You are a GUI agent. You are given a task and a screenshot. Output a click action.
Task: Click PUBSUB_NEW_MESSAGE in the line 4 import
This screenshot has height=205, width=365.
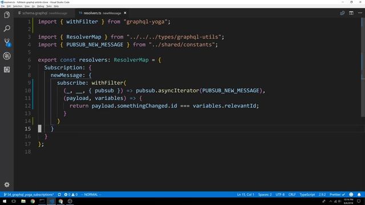(95, 44)
